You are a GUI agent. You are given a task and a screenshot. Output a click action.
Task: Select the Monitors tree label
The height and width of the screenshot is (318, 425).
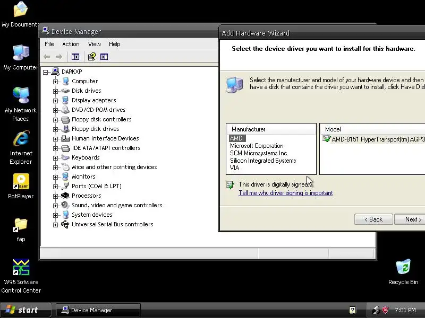83,176
